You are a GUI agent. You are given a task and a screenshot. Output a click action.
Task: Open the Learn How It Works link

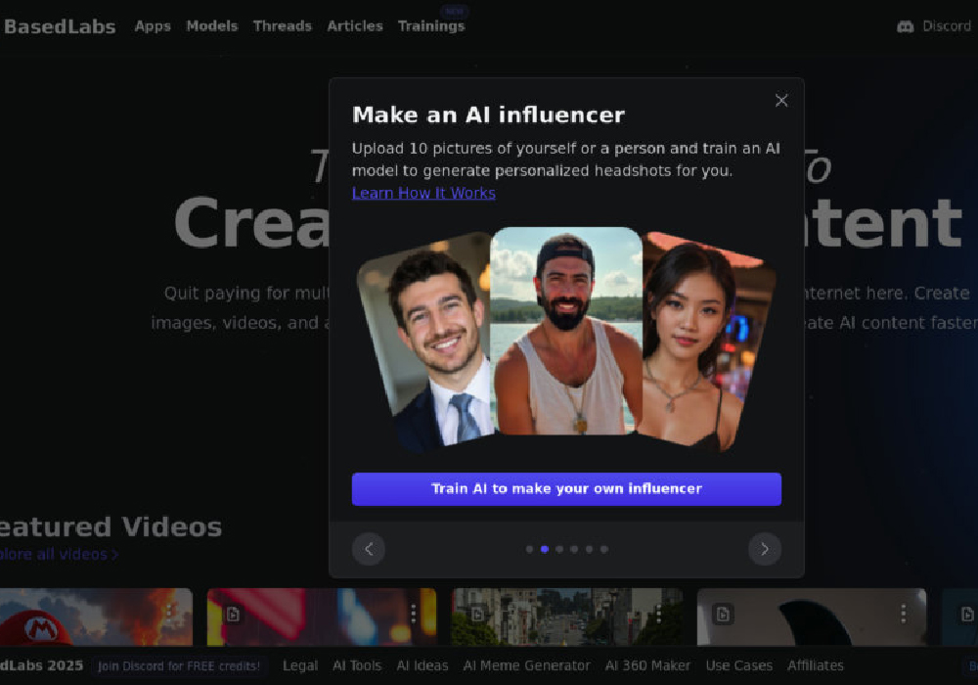(x=423, y=193)
